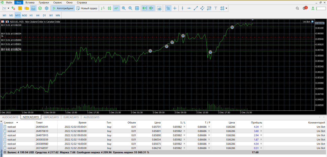
Task: Switch to the GBPCAD,M15 chart tab
Action: pyautogui.click(x=51, y=117)
